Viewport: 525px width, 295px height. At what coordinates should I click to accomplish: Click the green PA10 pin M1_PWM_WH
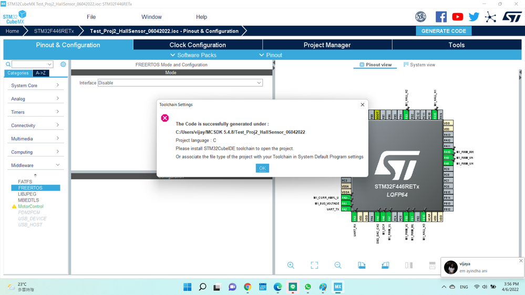pyautogui.click(x=448, y=152)
